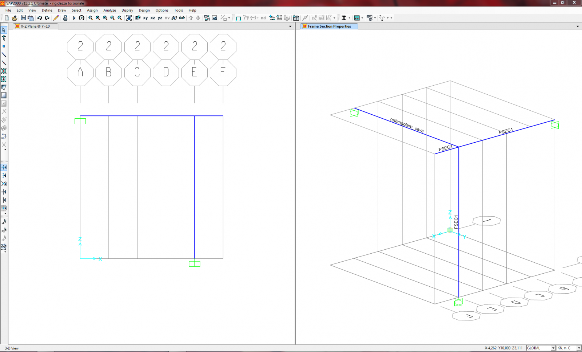
Task: Open the Assign menu
Action: coord(92,10)
